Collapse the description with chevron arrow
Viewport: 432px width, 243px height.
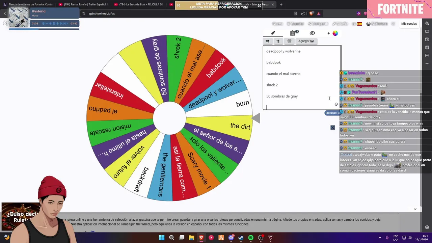415,209
